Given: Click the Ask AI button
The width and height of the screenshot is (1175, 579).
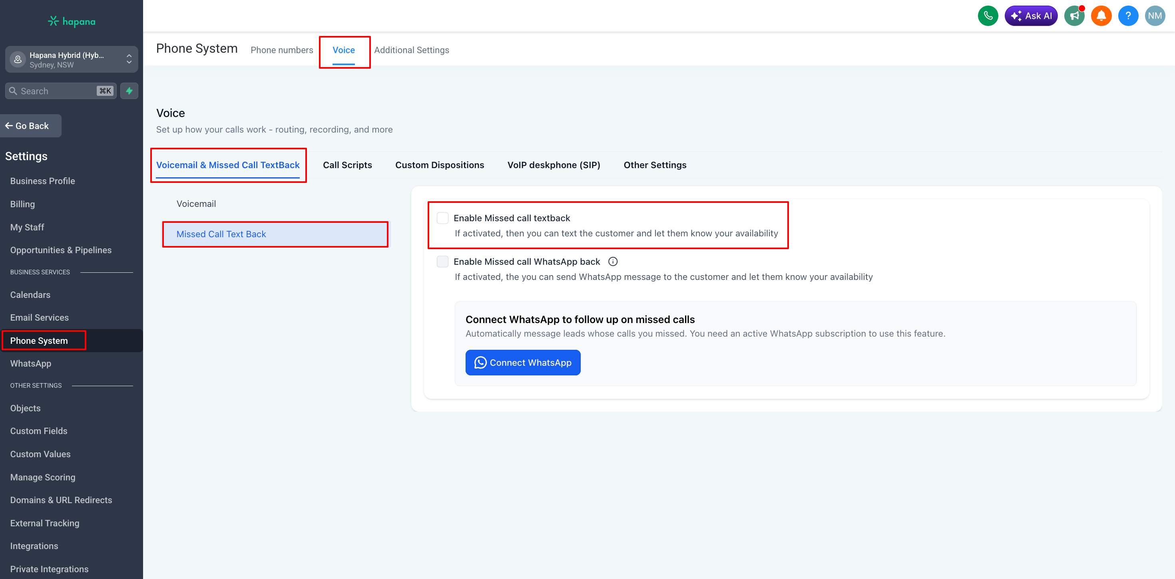Looking at the screenshot, I should pos(1031,16).
